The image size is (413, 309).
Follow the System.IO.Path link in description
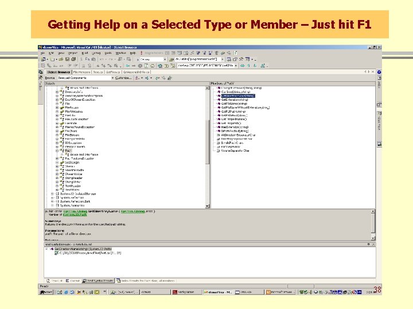click(x=75, y=215)
